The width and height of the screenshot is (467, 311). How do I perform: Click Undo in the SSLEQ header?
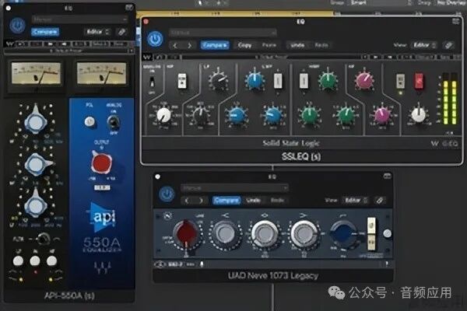[x=297, y=45]
